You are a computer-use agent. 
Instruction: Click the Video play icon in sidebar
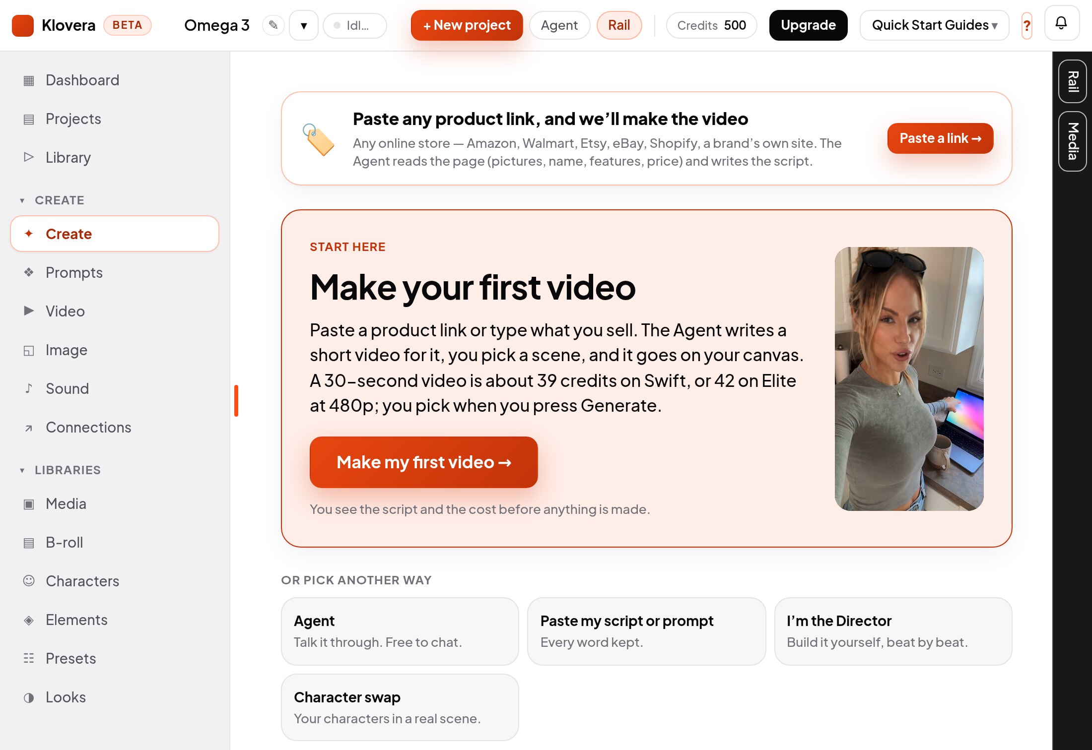pos(29,311)
